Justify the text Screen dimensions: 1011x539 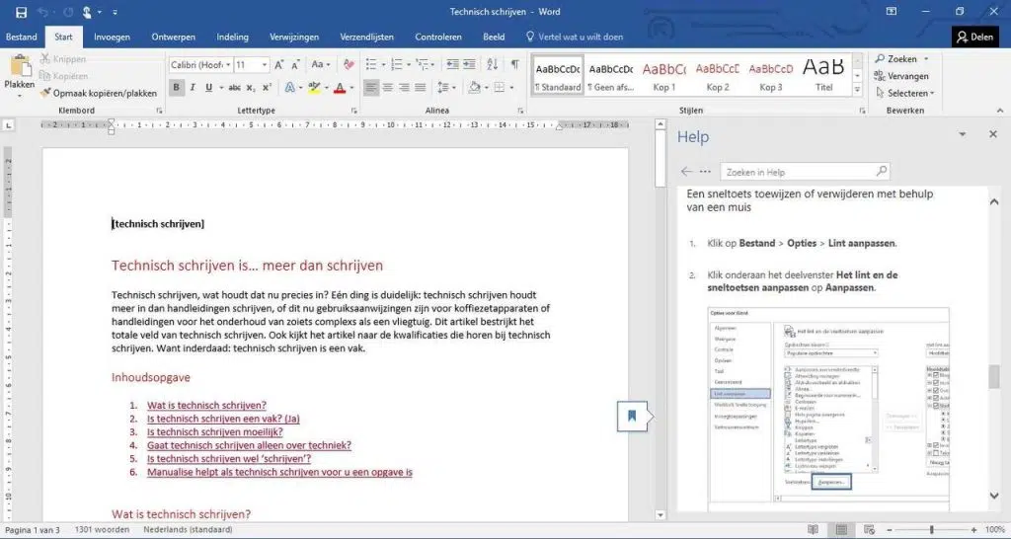pos(421,87)
